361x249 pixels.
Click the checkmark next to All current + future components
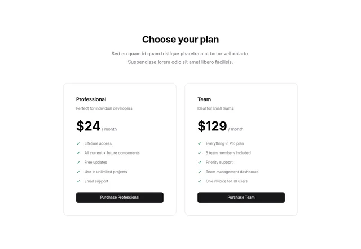78,153
